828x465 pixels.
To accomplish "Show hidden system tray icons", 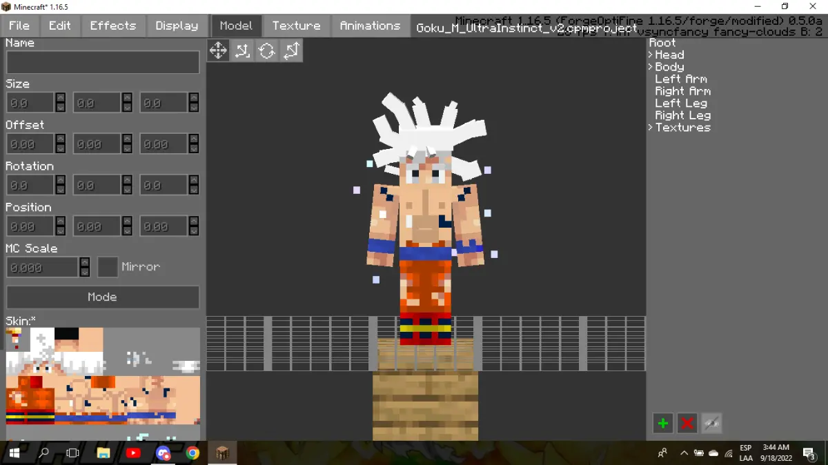I will tap(684, 453).
